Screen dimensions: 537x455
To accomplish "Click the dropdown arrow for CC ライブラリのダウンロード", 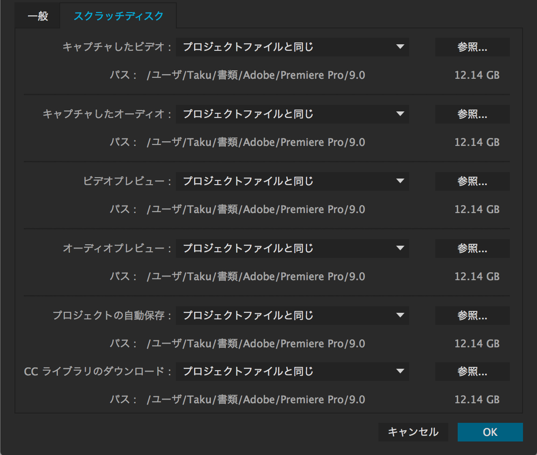I will pos(400,371).
